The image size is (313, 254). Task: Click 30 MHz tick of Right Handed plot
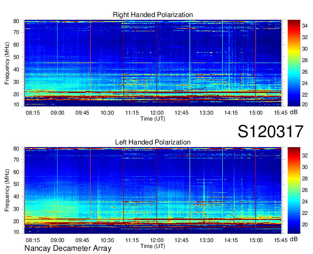(16, 82)
